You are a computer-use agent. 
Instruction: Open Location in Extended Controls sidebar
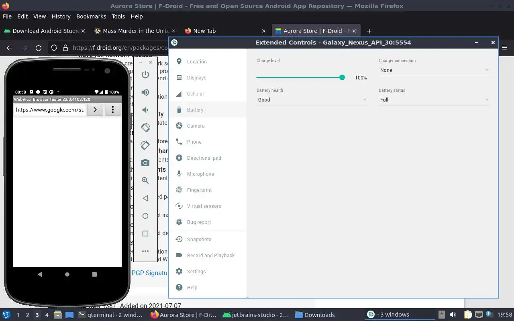click(x=207, y=61)
